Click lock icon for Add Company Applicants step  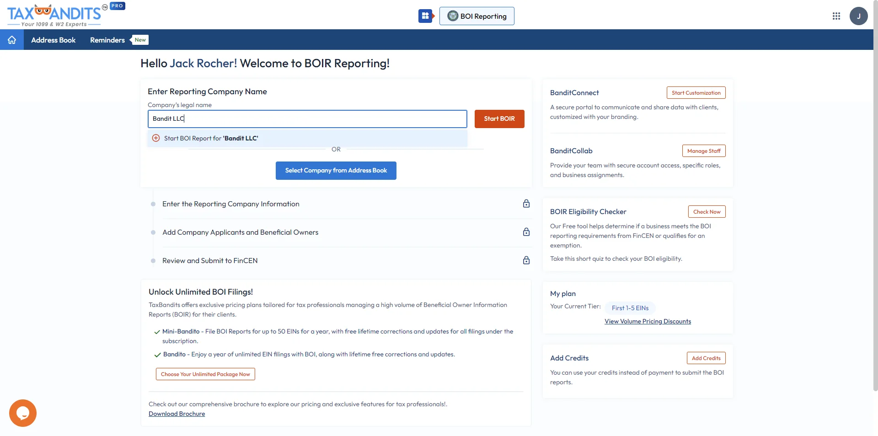click(526, 232)
